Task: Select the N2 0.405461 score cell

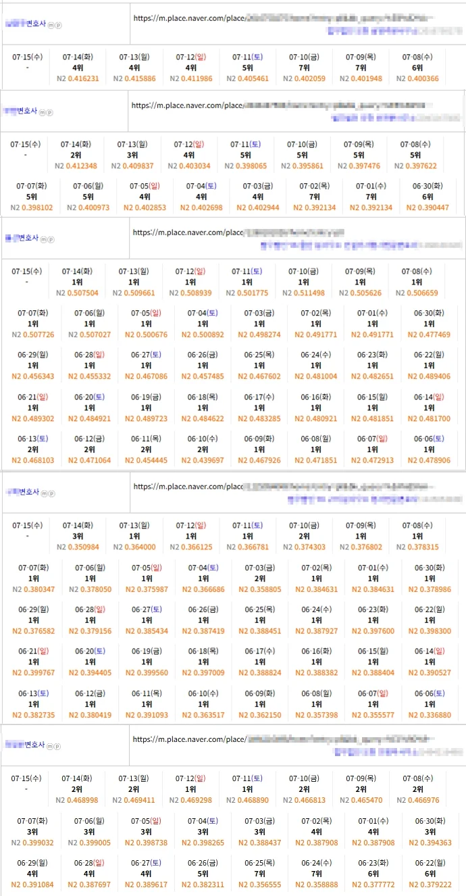Action: [247, 78]
